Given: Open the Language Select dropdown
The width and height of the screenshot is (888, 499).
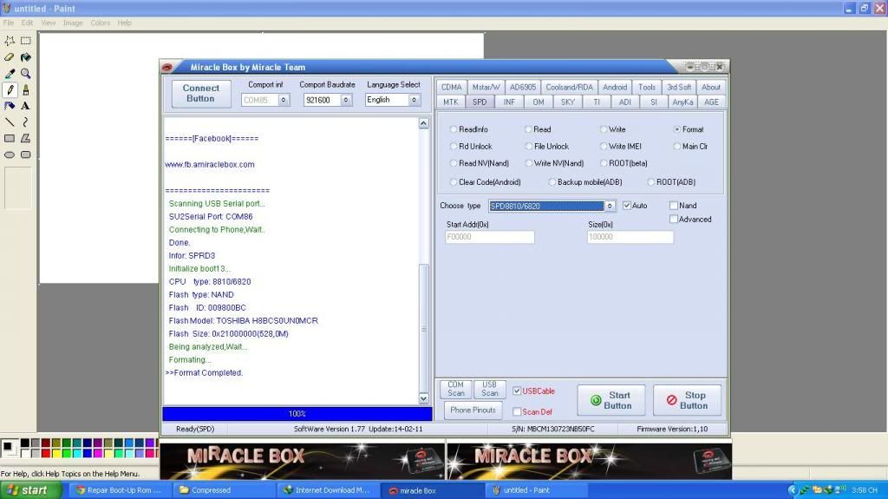Looking at the screenshot, I should [x=415, y=100].
